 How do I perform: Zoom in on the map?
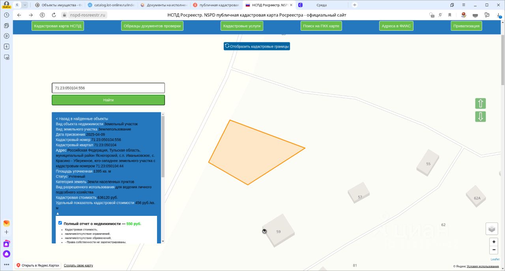click(494, 242)
